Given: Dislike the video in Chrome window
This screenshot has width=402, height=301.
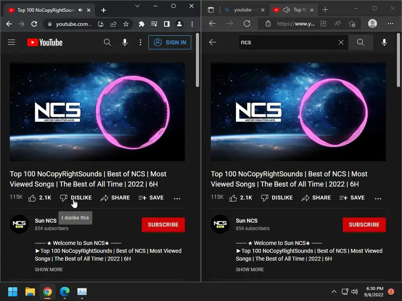Looking at the screenshot, I should 76,198.
